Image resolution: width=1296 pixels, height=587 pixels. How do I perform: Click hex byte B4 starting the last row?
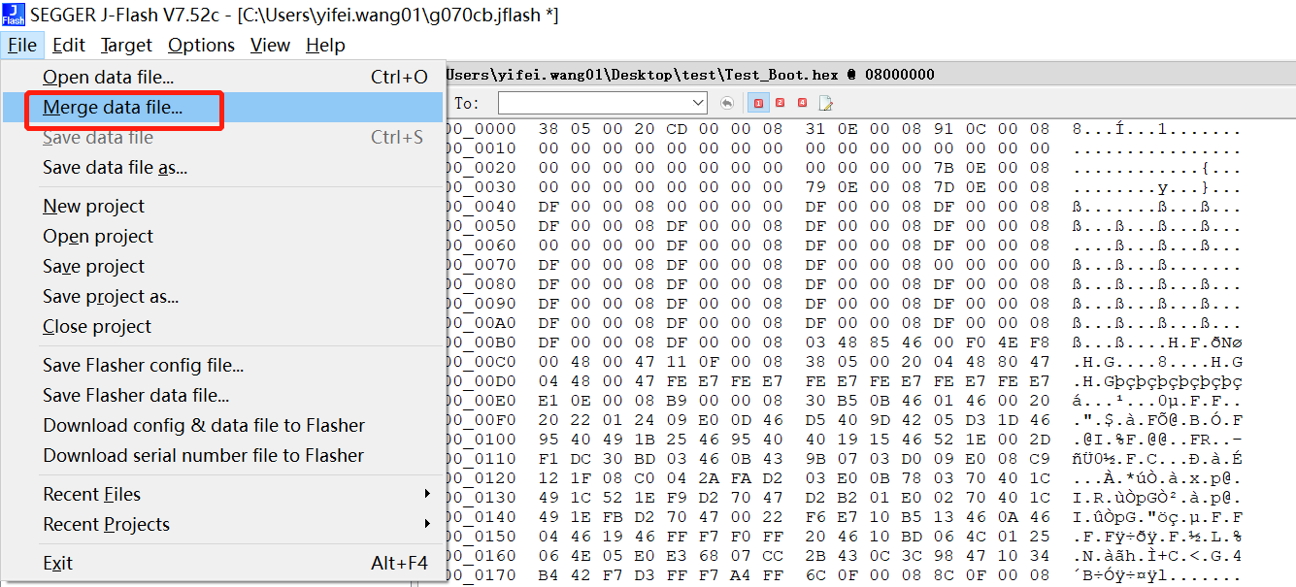click(x=548, y=575)
